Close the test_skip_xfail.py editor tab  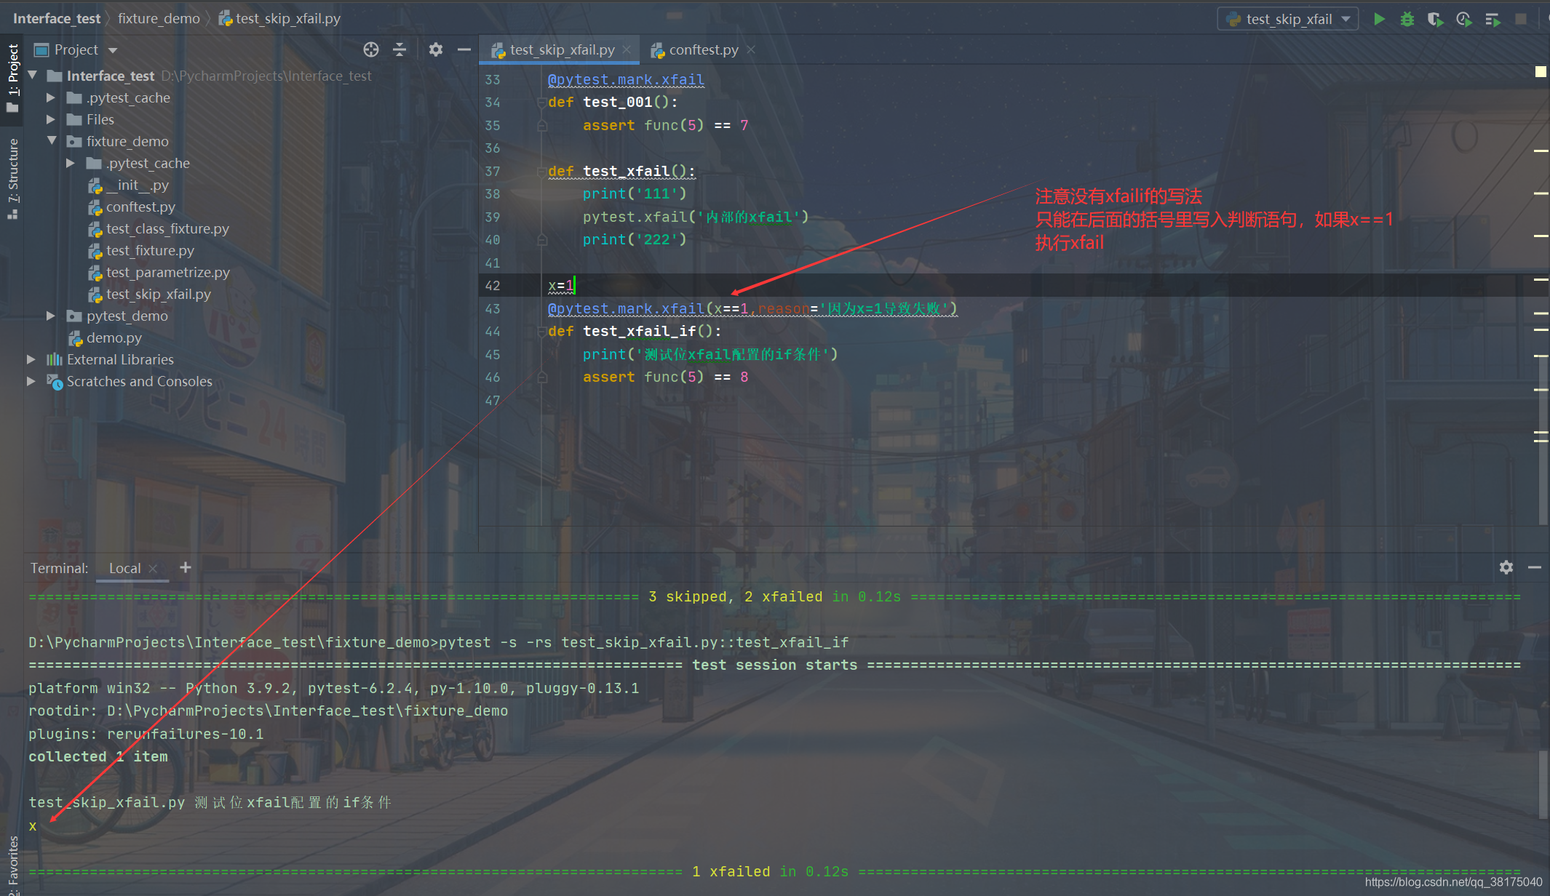pyautogui.click(x=627, y=49)
